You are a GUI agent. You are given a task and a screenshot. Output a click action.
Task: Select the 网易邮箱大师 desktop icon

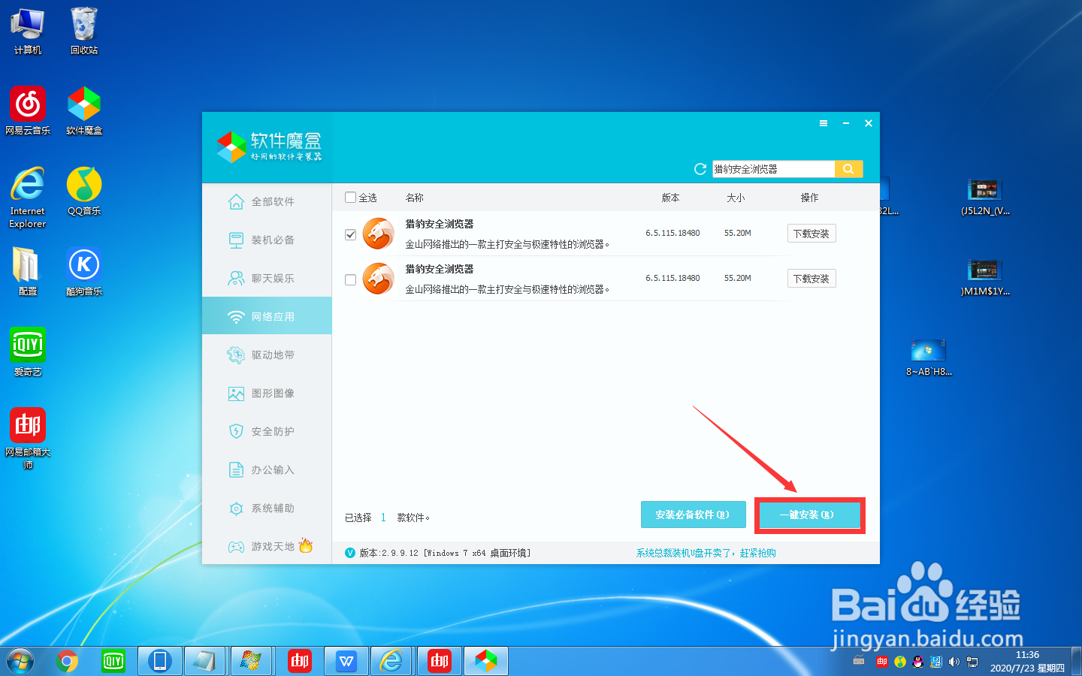tap(28, 439)
